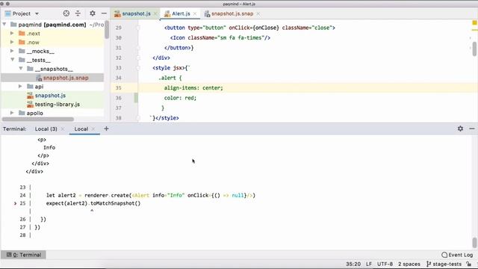Click the snapshot.js file icon in tree
The image size is (478, 269).
[30, 96]
